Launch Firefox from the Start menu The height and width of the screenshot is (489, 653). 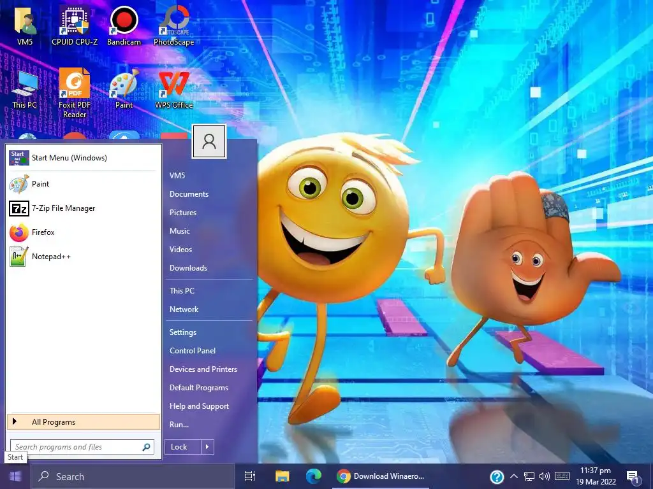point(84,232)
